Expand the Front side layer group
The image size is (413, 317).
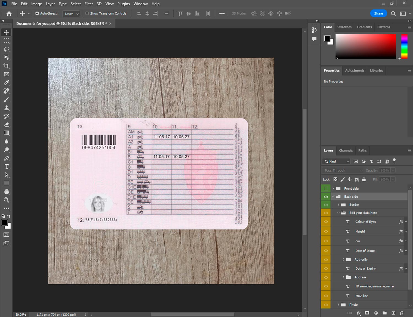[x=333, y=188]
